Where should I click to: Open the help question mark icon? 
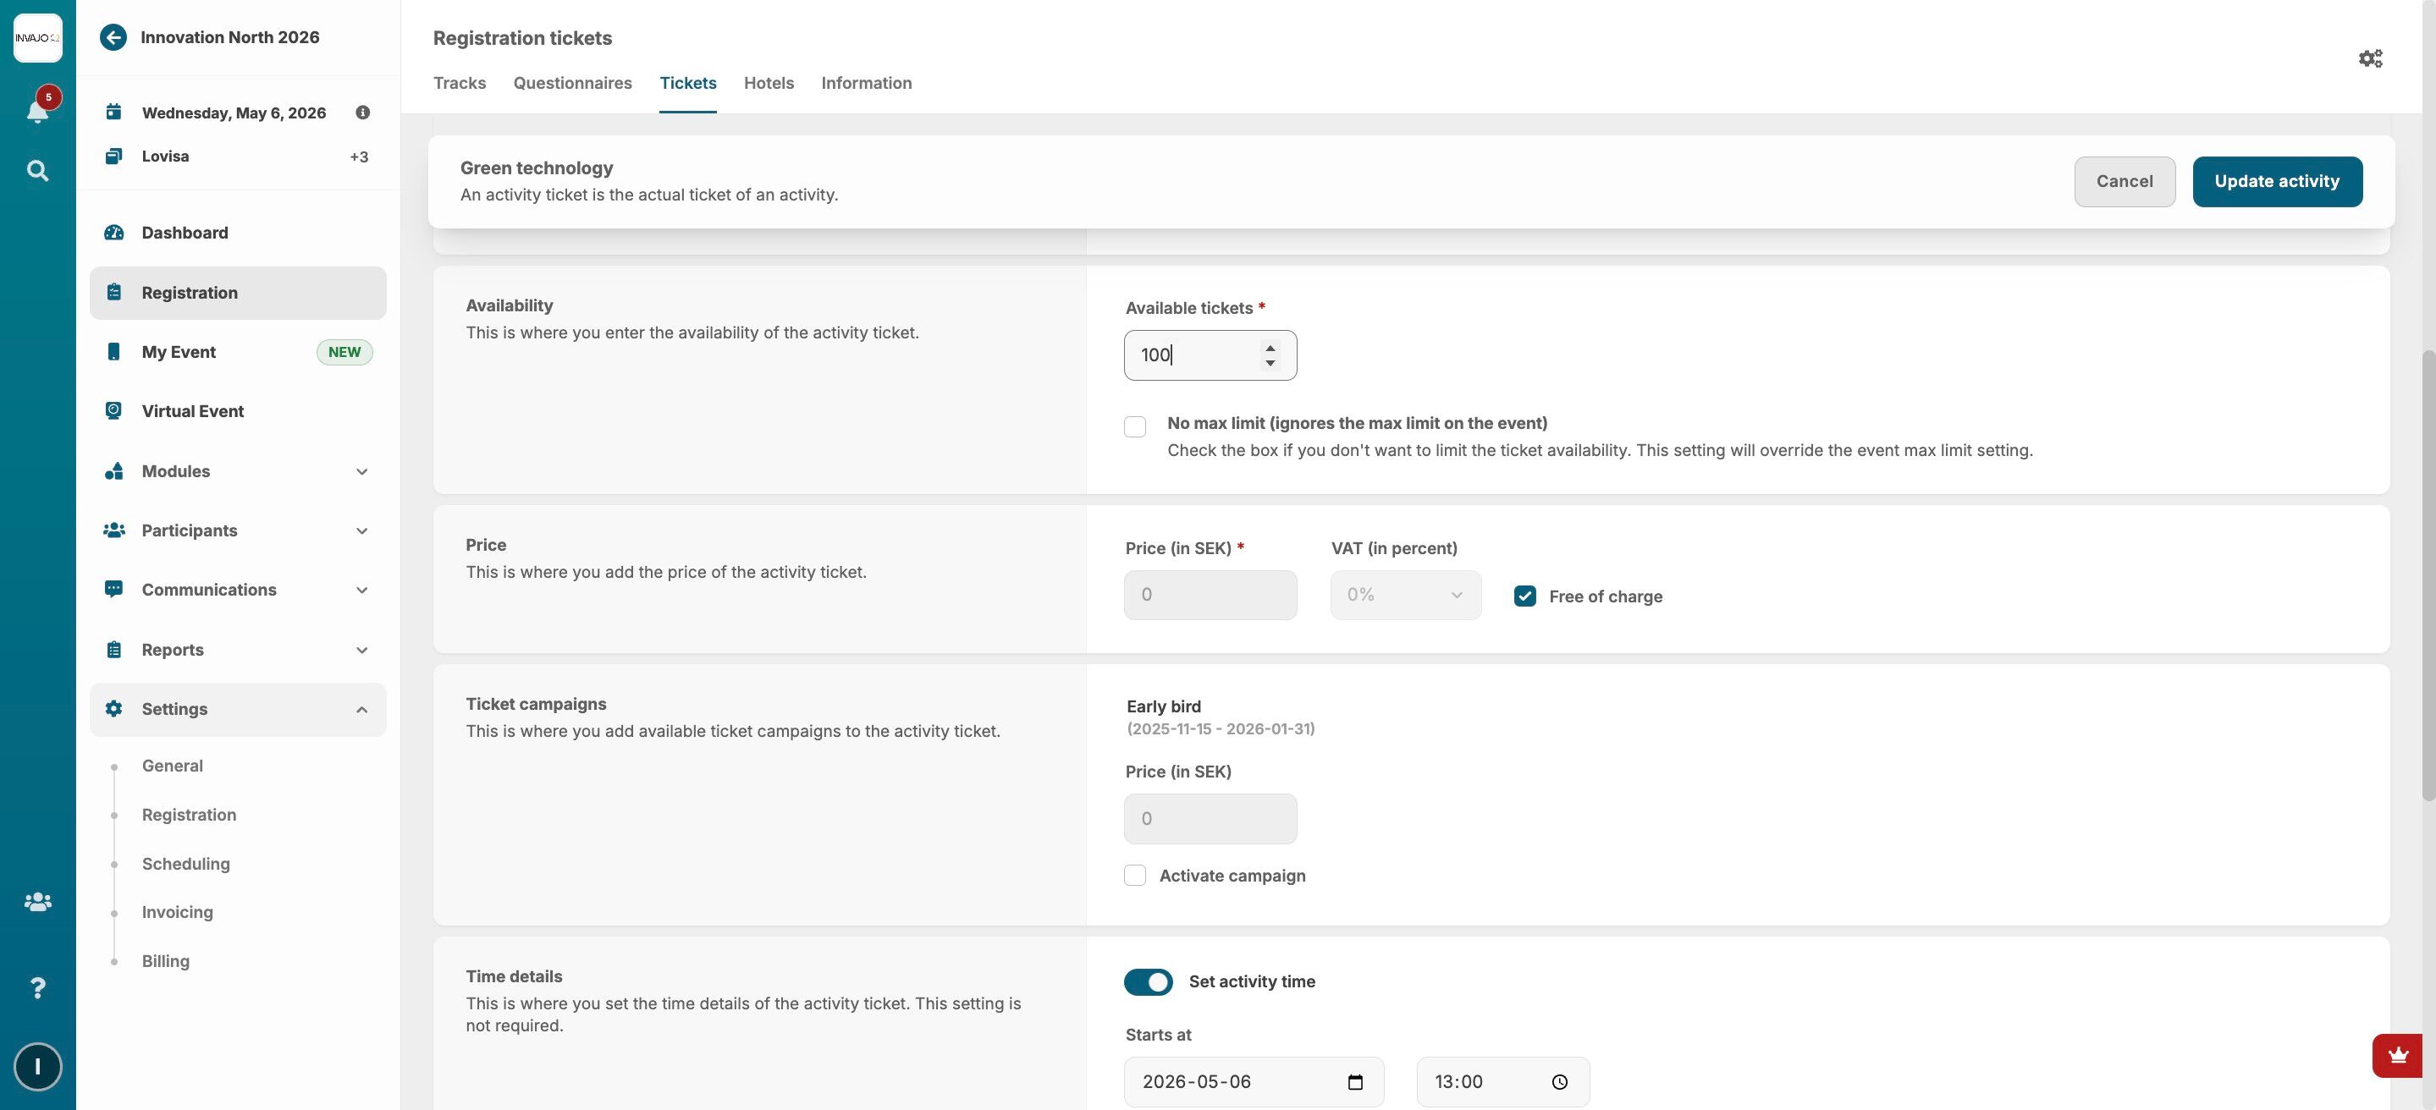pyautogui.click(x=38, y=988)
